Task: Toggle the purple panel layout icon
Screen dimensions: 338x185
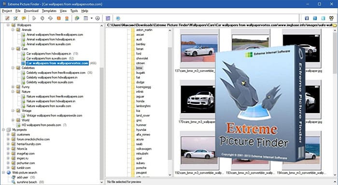Action: point(108,18)
